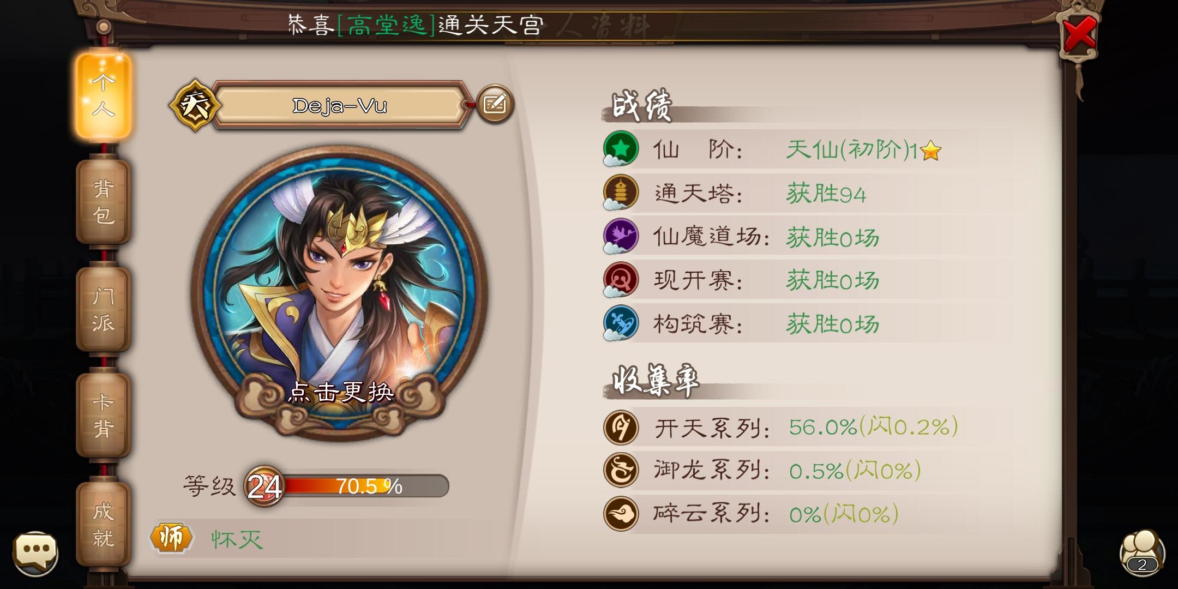Click the 开天系列 collection icon

(621, 427)
